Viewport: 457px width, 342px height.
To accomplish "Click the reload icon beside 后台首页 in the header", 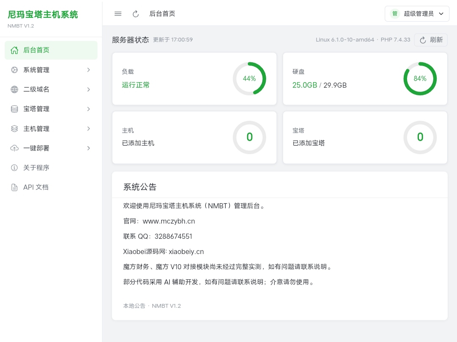I will tap(135, 14).
